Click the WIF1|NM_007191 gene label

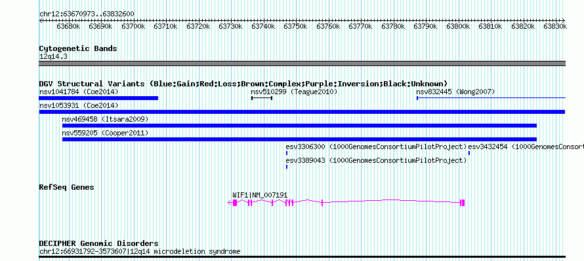point(260,195)
